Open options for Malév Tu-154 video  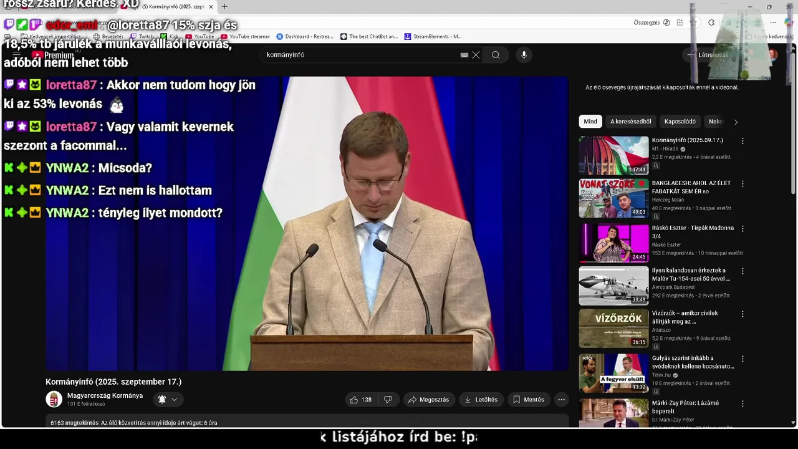[742, 271]
